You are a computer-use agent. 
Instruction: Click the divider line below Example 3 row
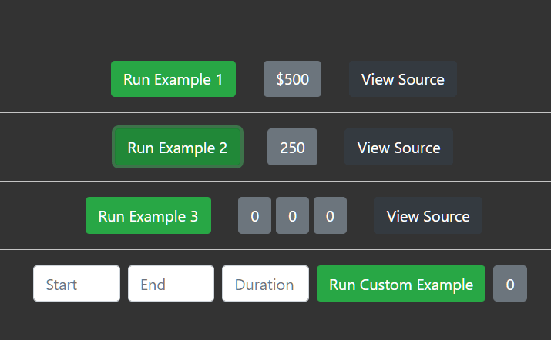click(275, 249)
